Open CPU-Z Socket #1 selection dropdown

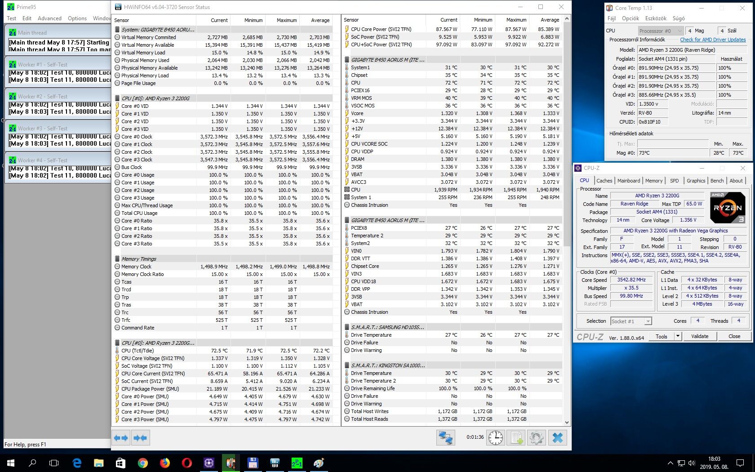click(631, 321)
